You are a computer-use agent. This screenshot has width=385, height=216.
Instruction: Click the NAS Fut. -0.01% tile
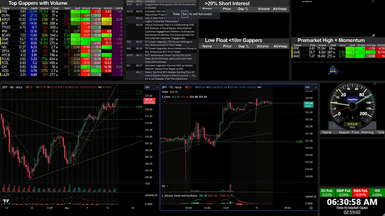click(360, 193)
